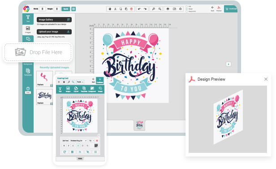Click the recycle icon in top toolbar
The image size is (276, 169).
(181, 9)
